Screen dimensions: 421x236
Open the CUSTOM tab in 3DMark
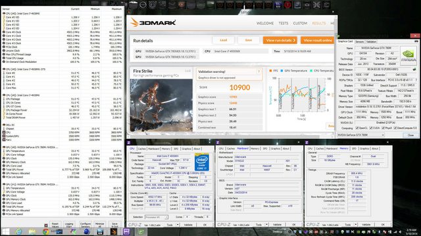click(x=300, y=24)
